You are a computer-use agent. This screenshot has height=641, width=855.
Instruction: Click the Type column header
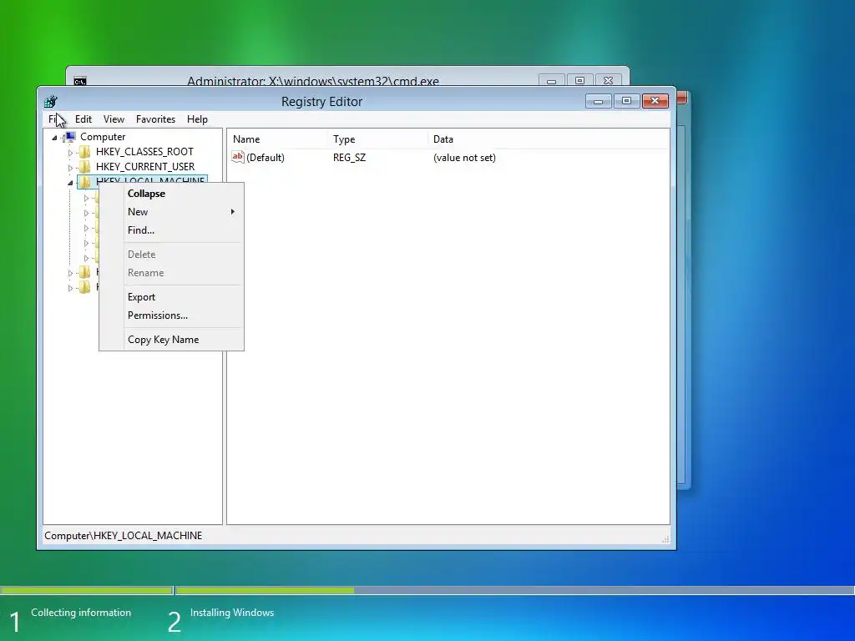point(378,139)
